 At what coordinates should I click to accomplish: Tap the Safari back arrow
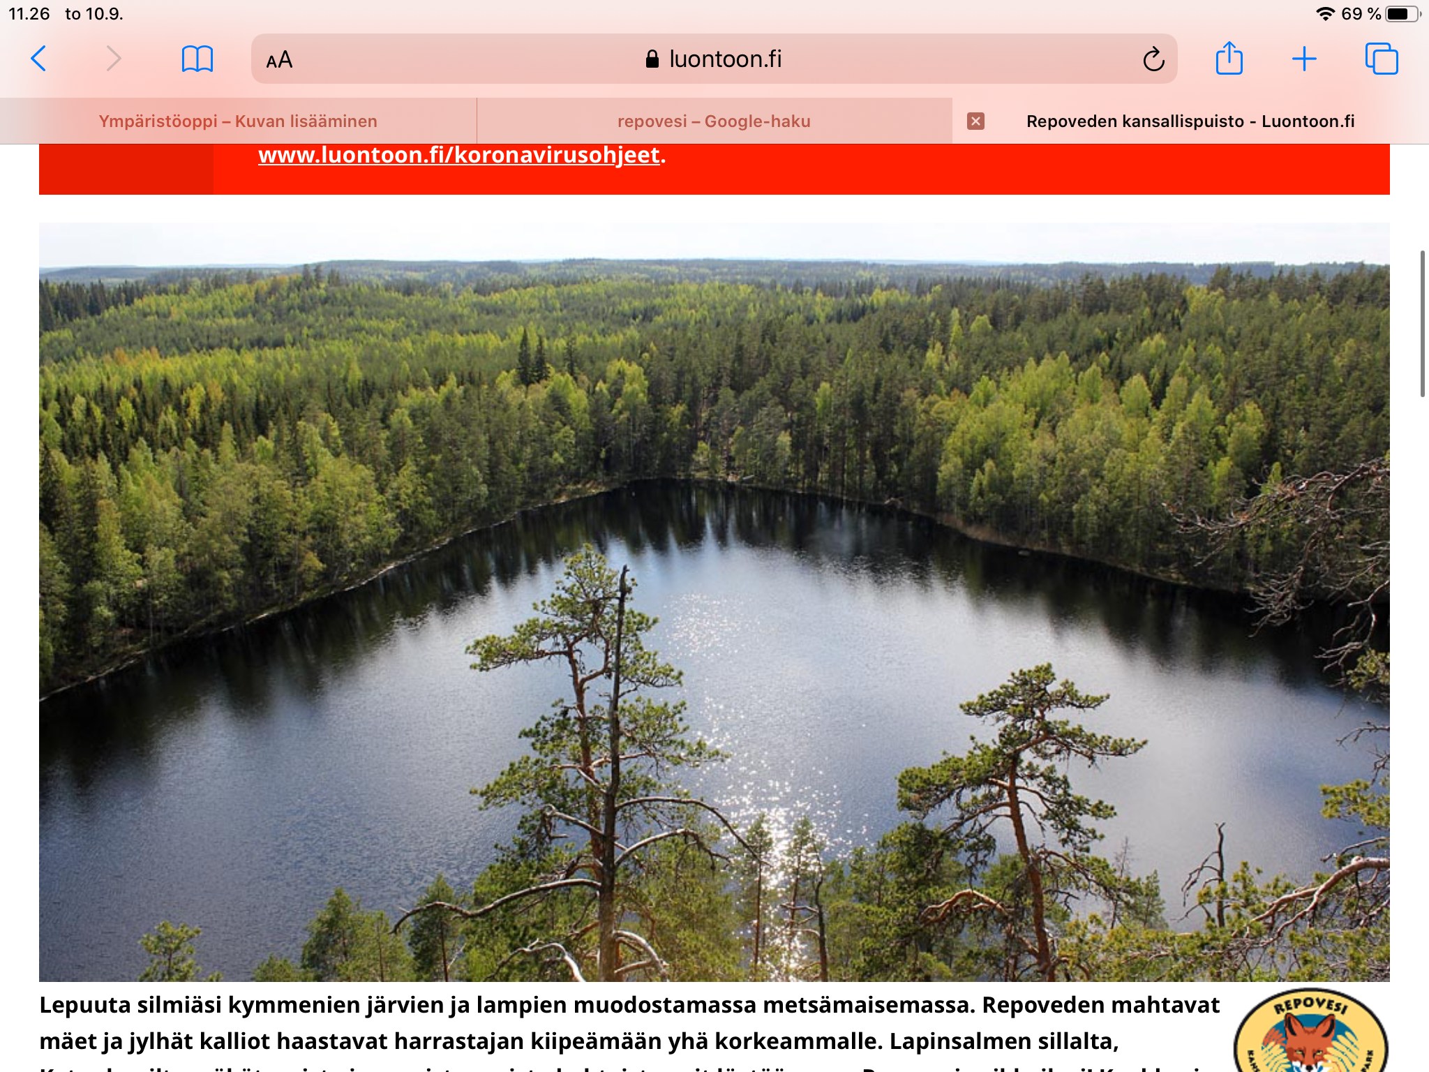click(x=39, y=59)
